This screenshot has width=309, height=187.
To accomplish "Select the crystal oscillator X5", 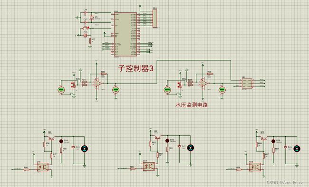I will [x=91, y=18].
